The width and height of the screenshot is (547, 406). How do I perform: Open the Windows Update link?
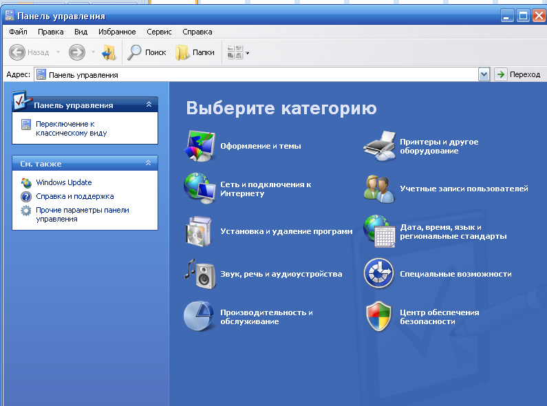point(64,182)
